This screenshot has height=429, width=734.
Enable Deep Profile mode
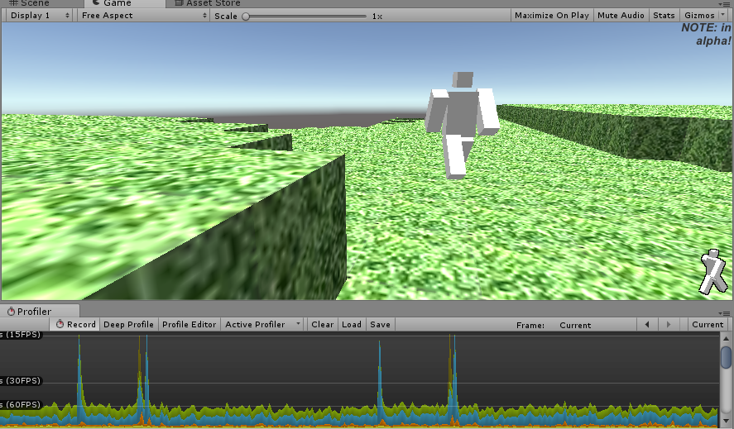(128, 325)
